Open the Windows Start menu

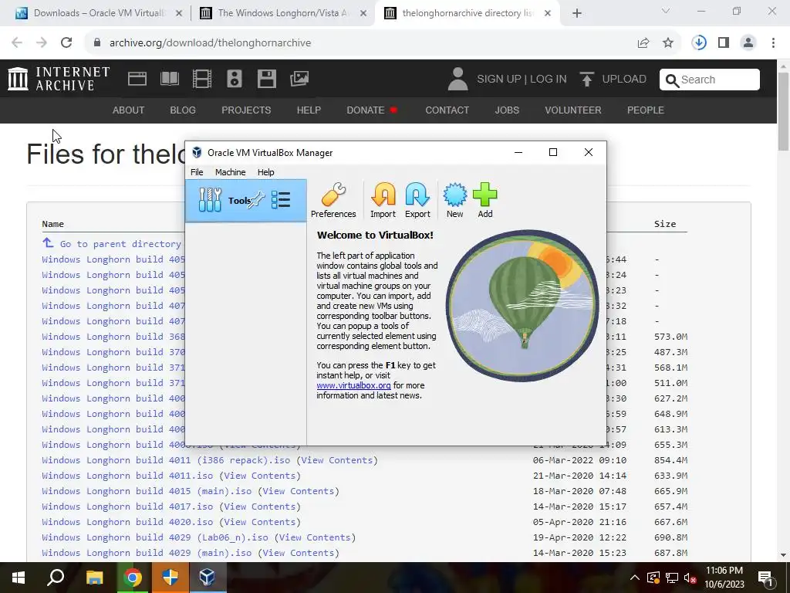tap(19, 578)
